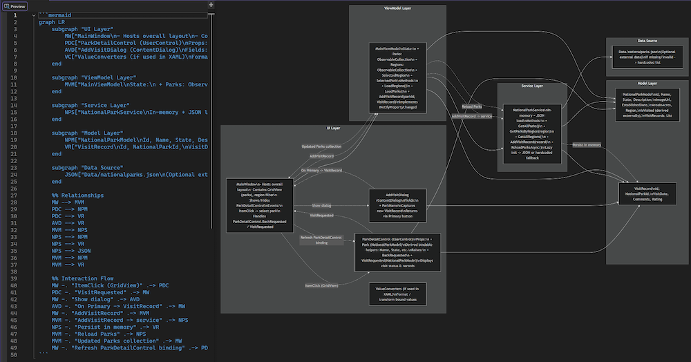Click code line 'MW -. "Show dialog" .-> AVD'

pyautogui.click(x=95, y=299)
